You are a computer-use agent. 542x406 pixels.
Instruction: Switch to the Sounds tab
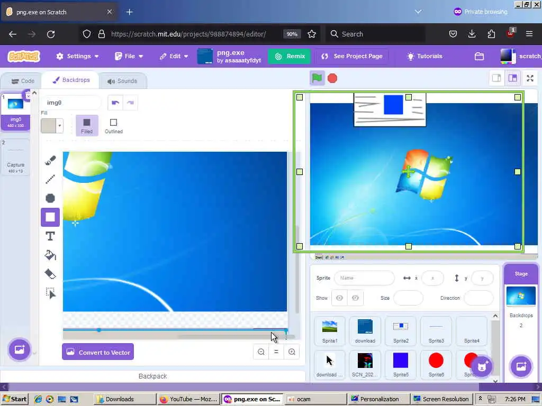point(122,81)
